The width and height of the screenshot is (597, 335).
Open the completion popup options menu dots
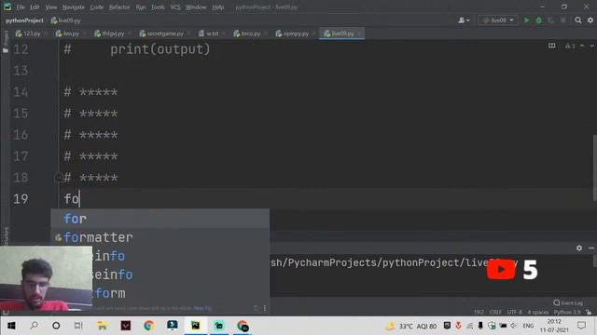point(265,308)
